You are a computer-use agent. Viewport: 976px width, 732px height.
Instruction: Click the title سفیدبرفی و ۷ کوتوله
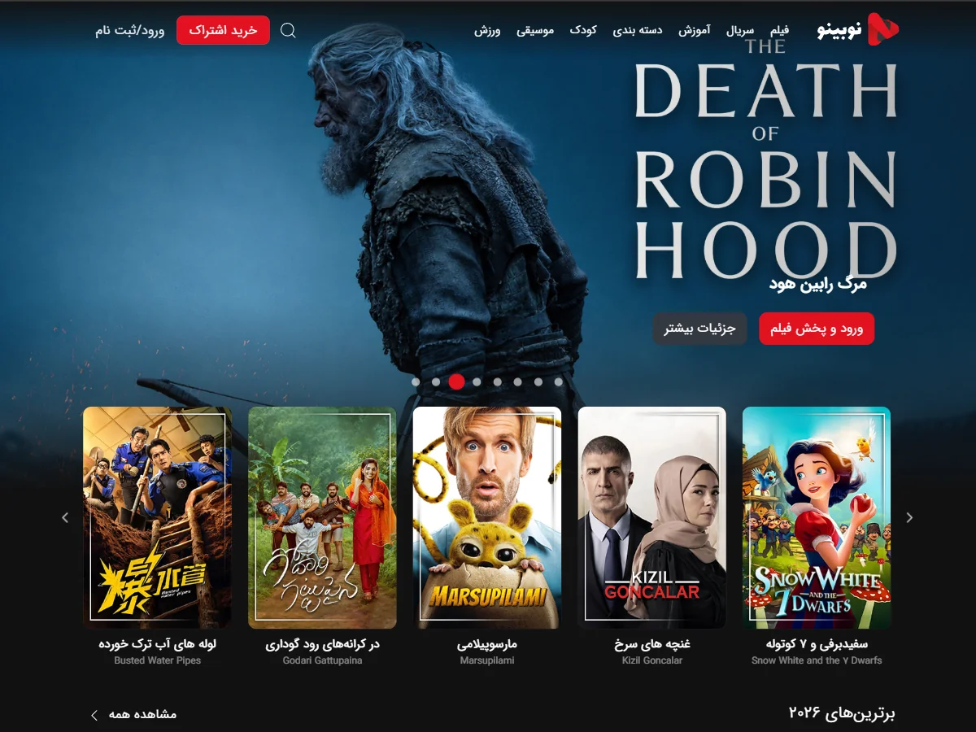pos(817,644)
